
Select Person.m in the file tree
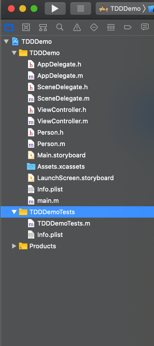pyautogui.click(x=51, y=144)
